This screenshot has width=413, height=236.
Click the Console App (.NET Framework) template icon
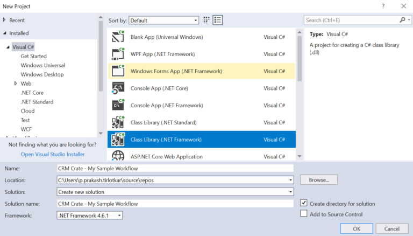click(118, 105)
